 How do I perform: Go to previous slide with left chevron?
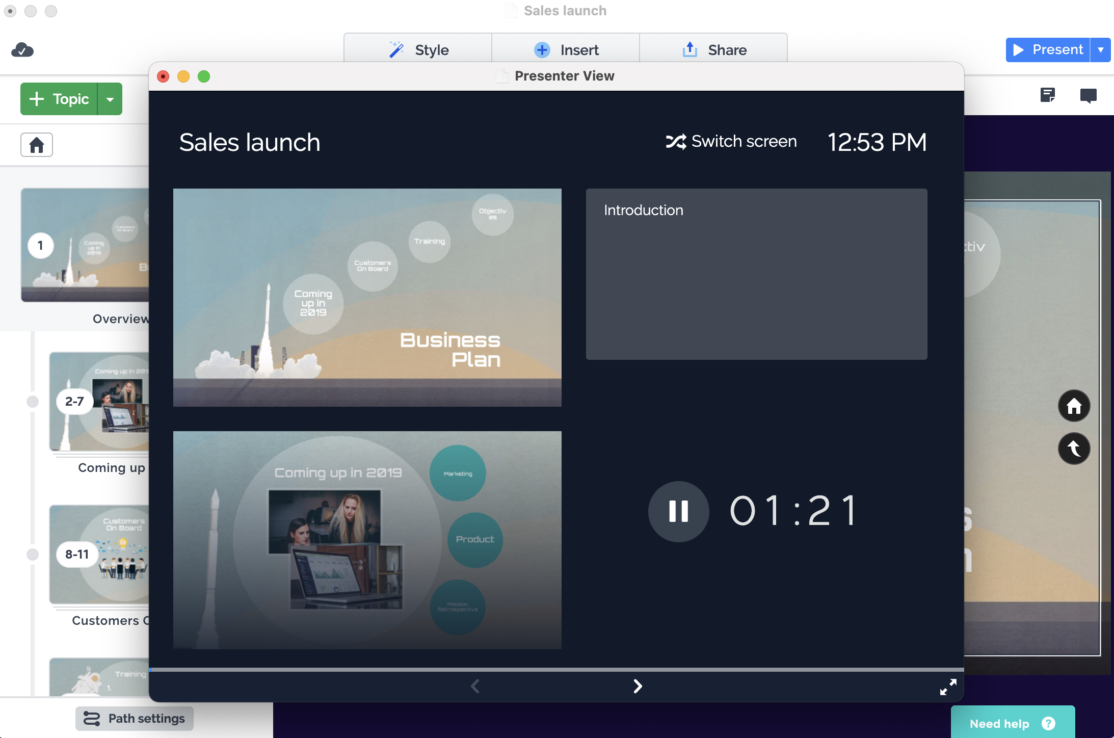click(x=475, y=686)
